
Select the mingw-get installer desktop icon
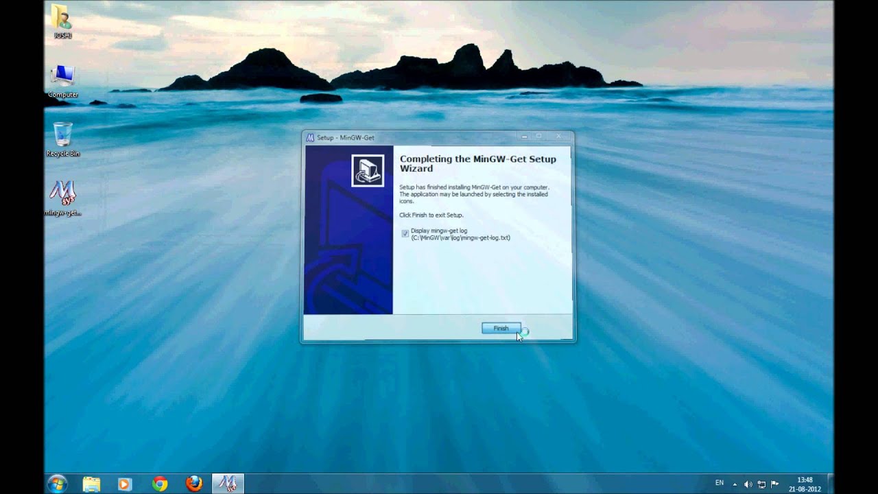click(x=62, y=198)
